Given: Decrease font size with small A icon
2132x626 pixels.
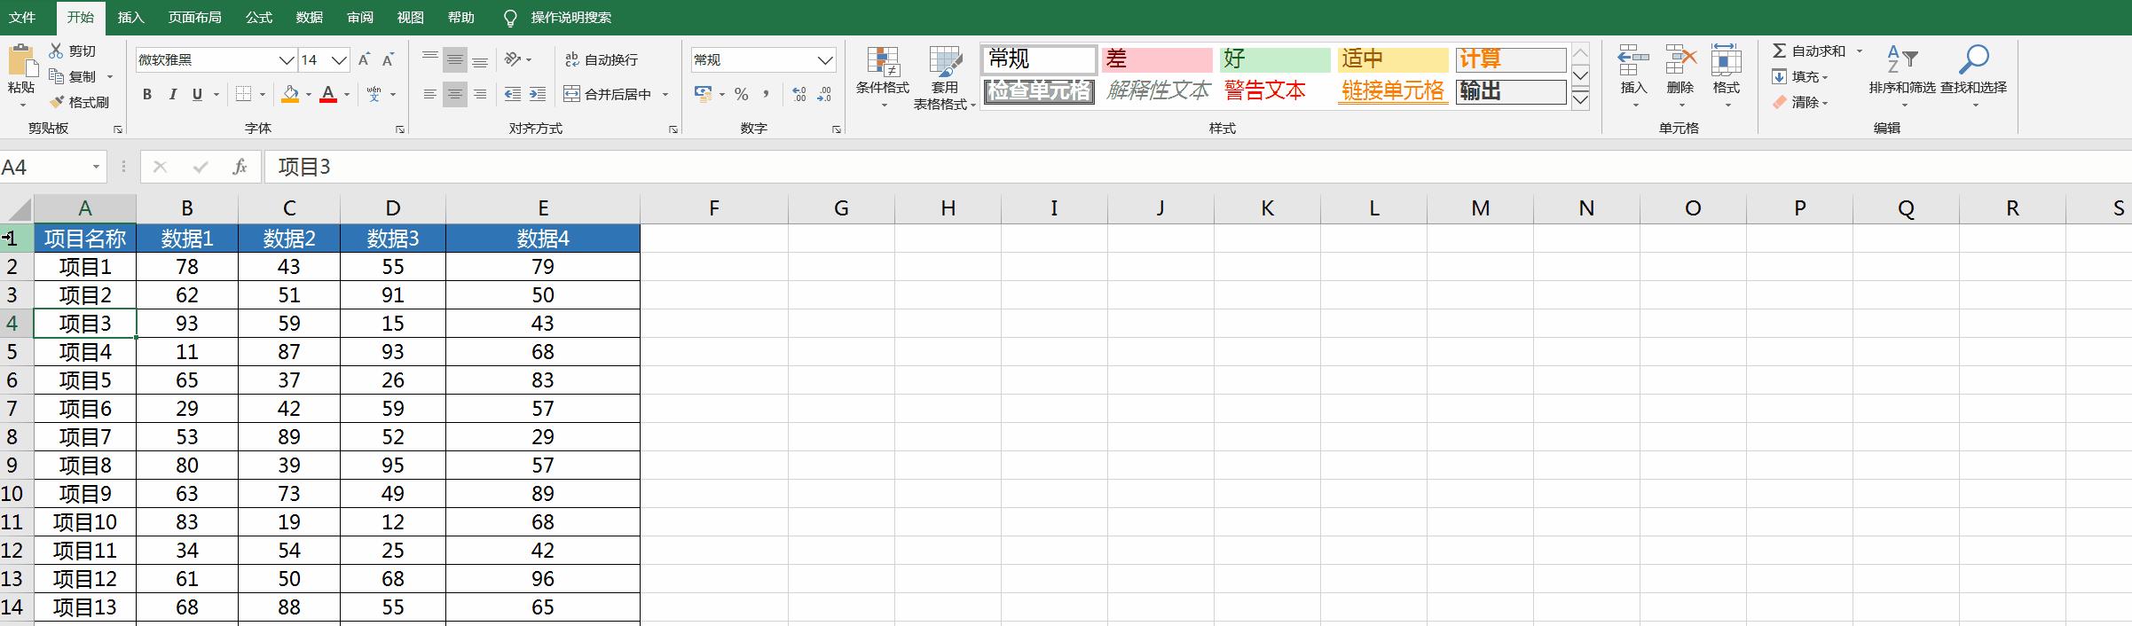Looking at the screenshot, I should tap(388, 59).
